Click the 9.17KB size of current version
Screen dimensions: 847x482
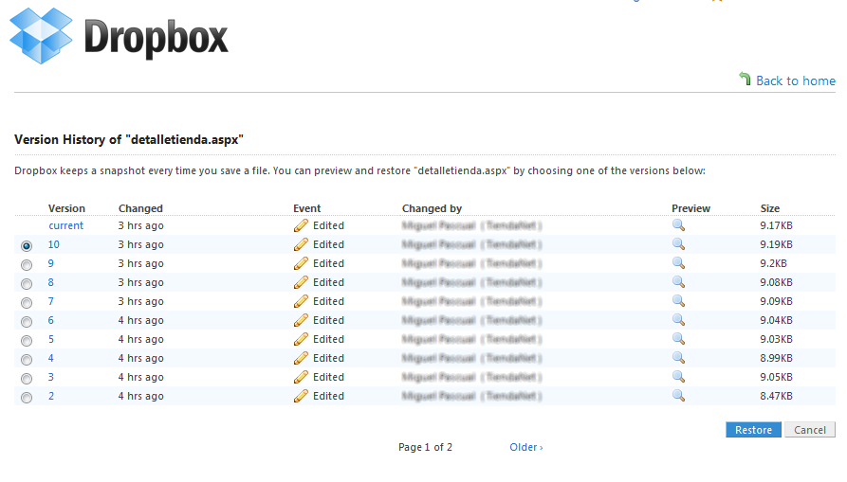(776, 225)
